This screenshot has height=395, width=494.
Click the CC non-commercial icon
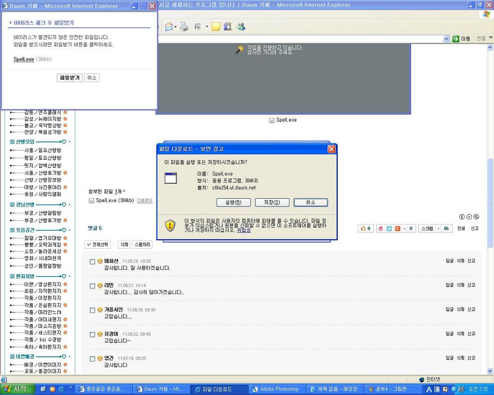[x=476, y=217]
